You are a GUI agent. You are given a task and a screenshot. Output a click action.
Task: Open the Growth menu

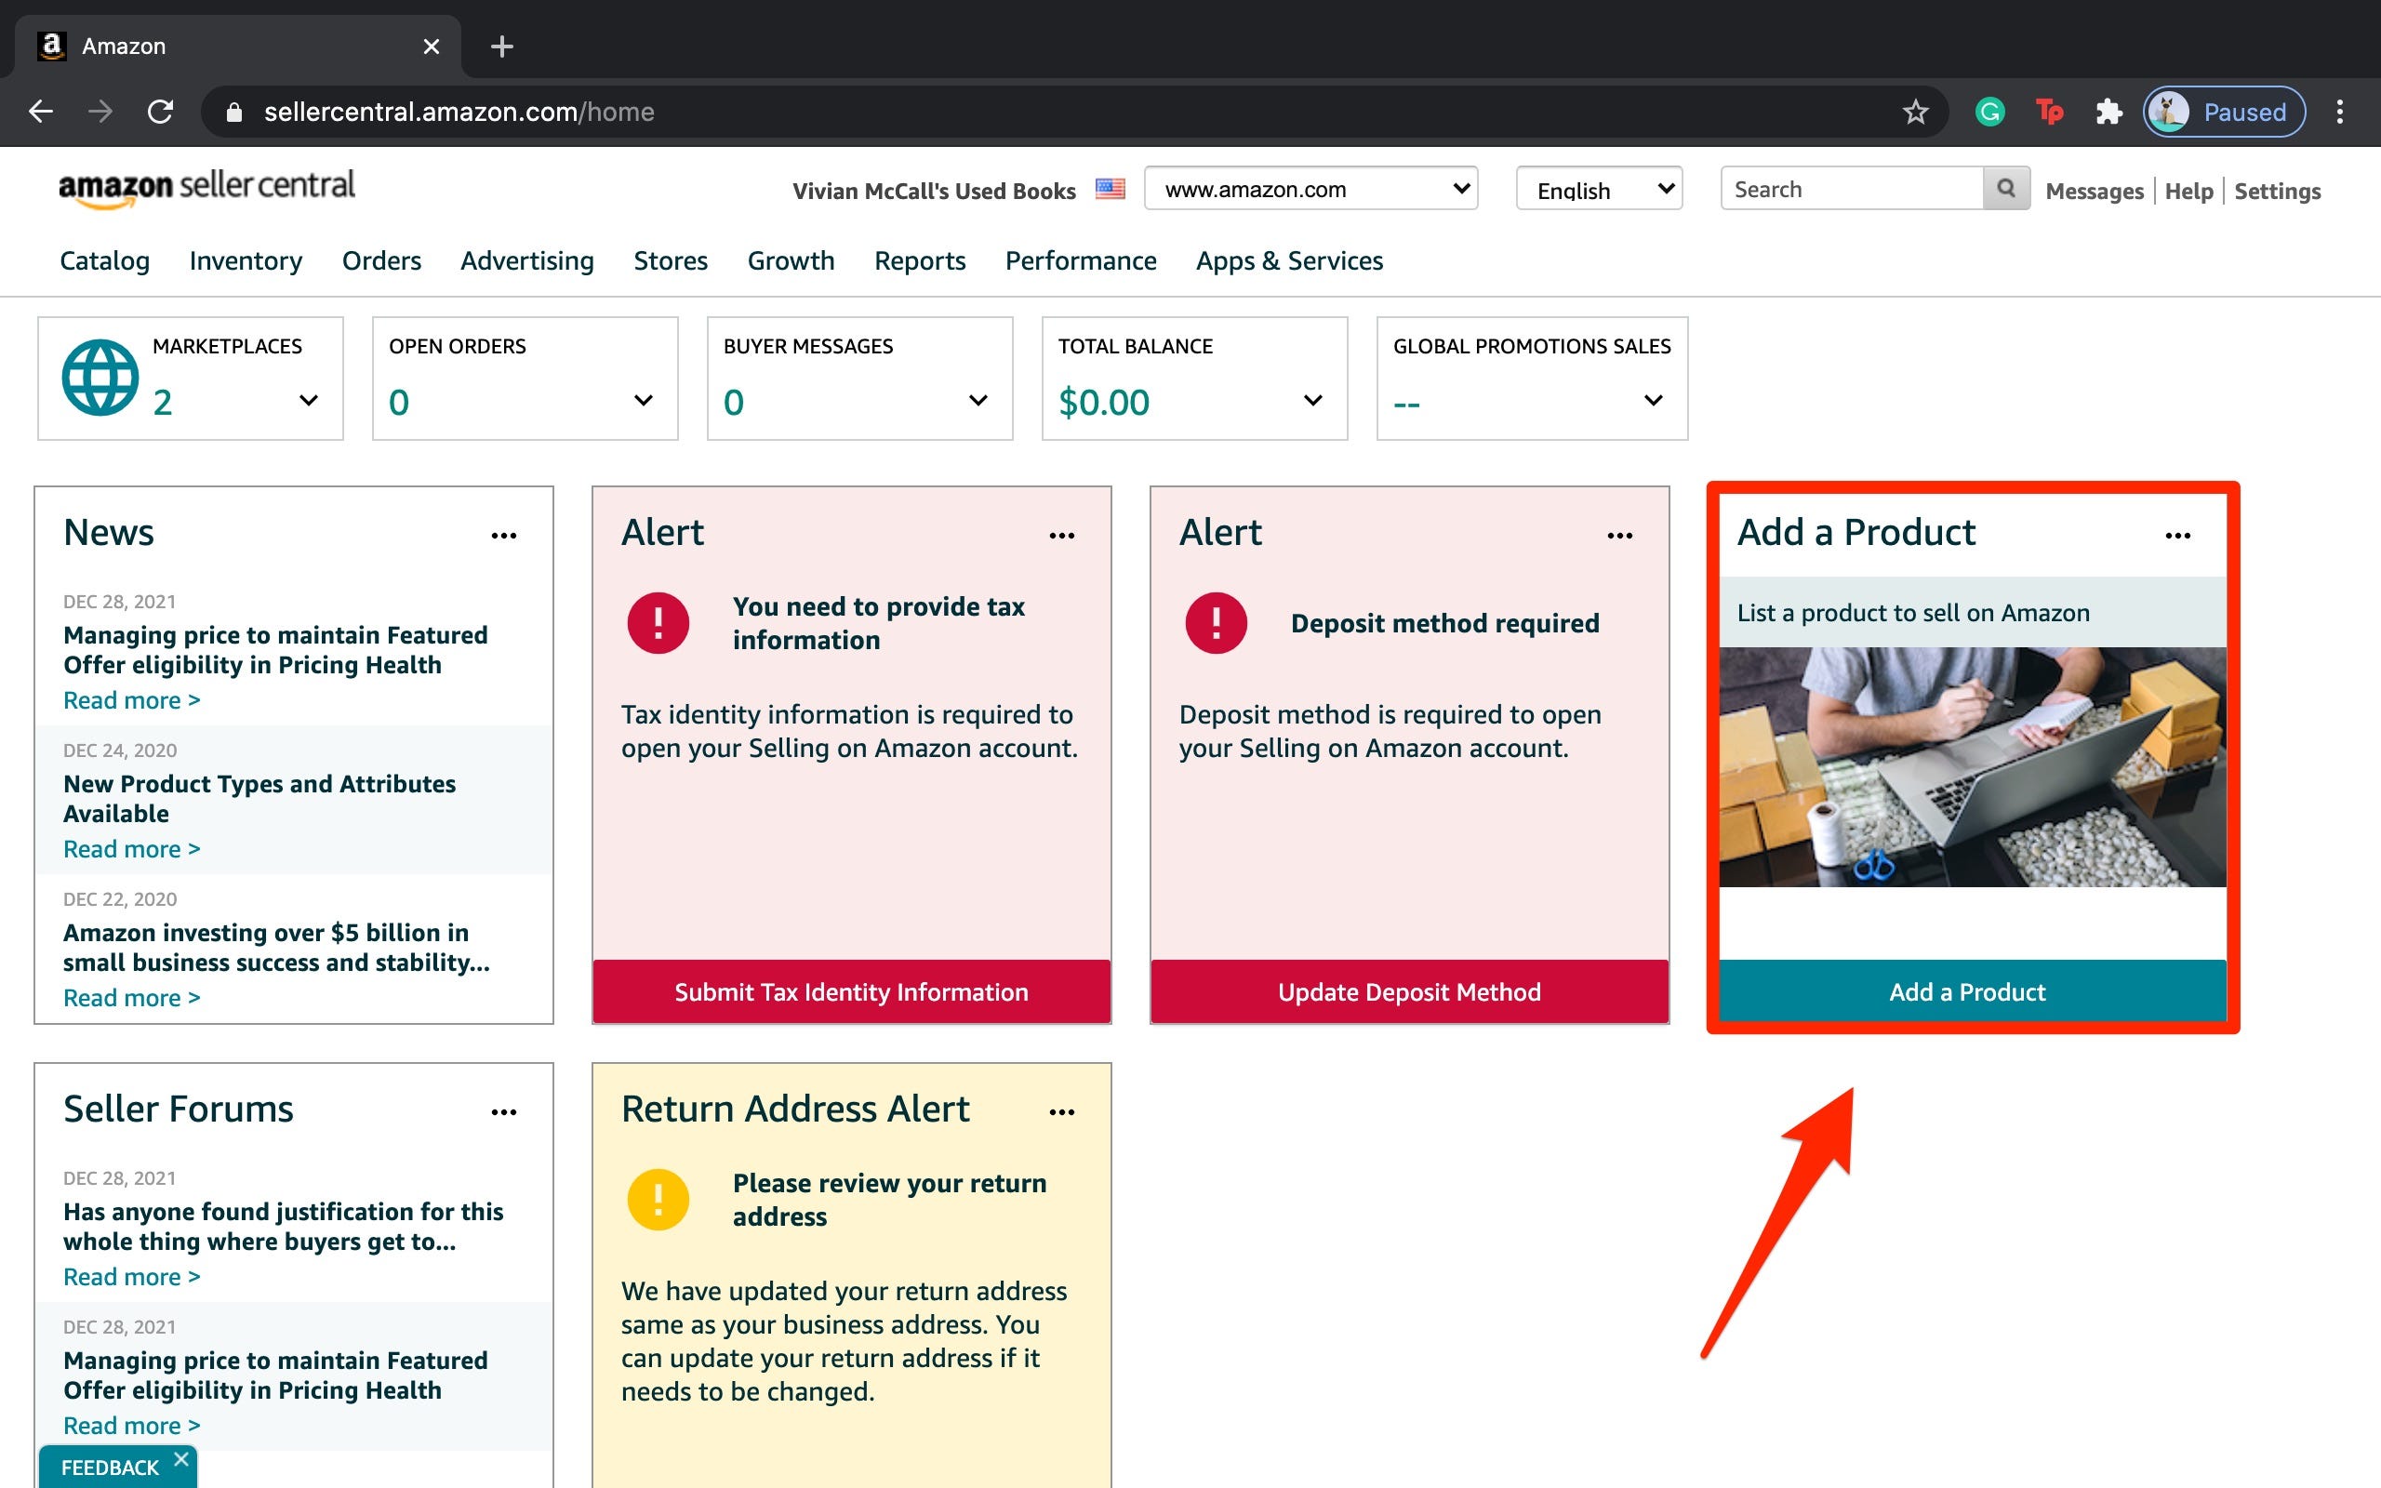tap(790, 260)
